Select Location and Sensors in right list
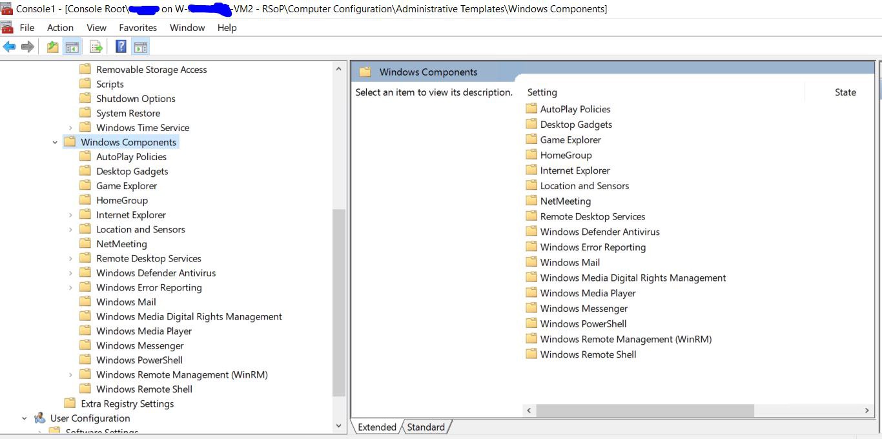 (x=584, y=185)
